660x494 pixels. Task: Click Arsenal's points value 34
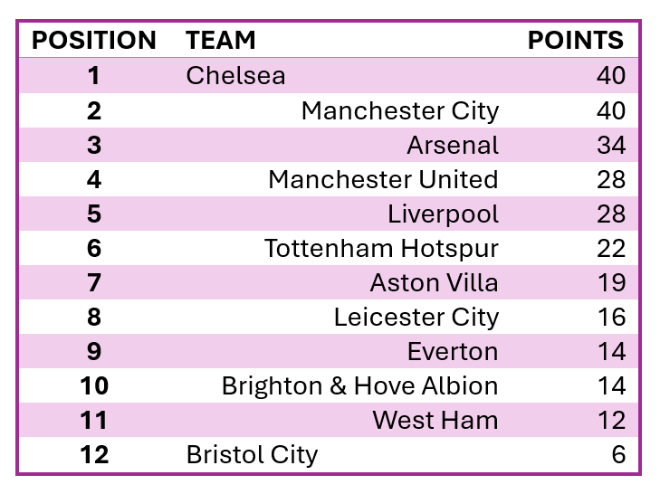[610, 145]
